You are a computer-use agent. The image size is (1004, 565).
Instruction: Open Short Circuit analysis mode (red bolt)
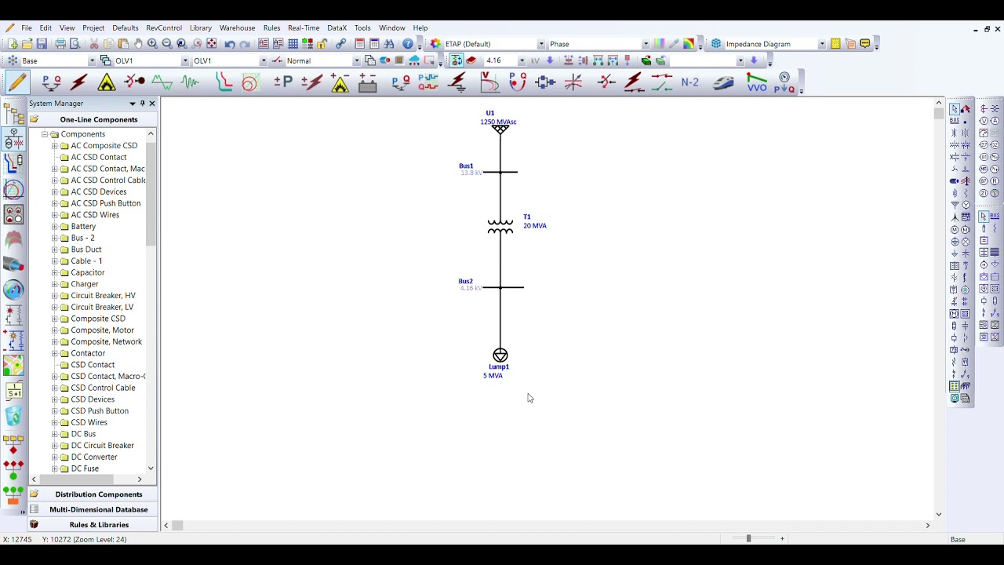pyautogui.click(x=78, y=82)
